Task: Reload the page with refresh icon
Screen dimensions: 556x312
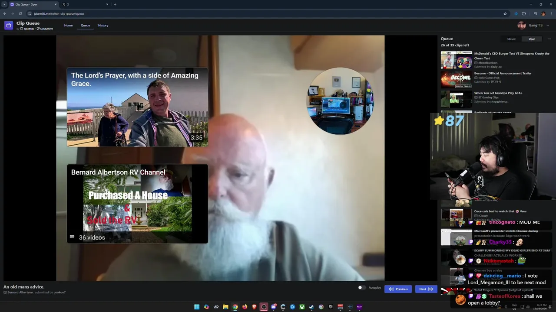Action: click(20, 13)
